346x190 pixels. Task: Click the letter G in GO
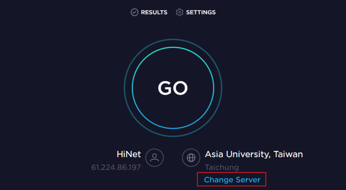coord(165,88)
